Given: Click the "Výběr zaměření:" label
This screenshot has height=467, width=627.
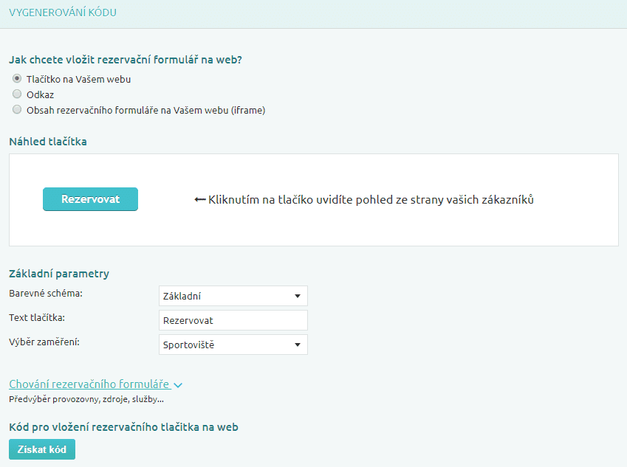Looking at the screenshot, I should click(x=44, y=342).
